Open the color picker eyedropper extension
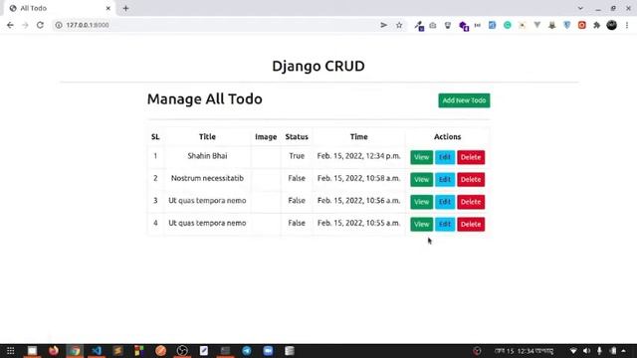Image resolution: width=637 pixels, height=358 pixels. pyautogui.click(x=419, y=26)
